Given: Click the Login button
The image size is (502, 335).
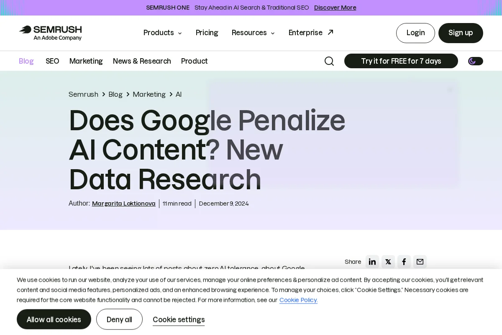Looking at the screenshot, I should coord(415,33).
